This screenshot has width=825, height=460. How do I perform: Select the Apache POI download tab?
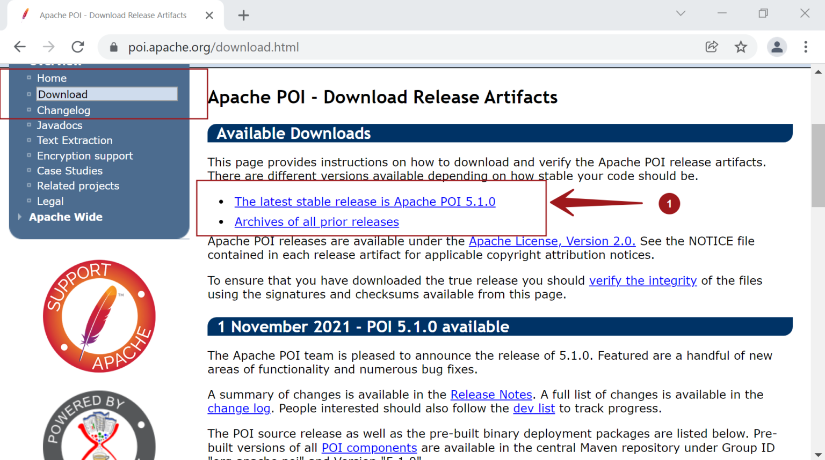click(x=112, y=15)
